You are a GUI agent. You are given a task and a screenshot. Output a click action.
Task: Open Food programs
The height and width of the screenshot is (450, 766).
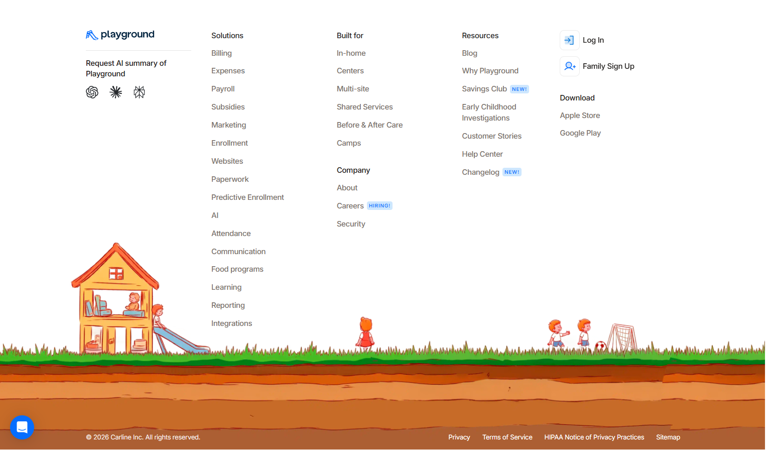237,269
